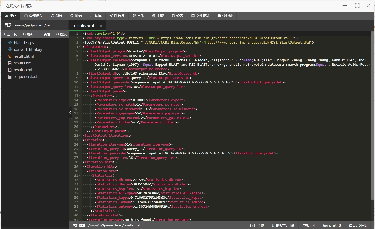Open Jump to line (跳转行)

click(x=117, y=16)
